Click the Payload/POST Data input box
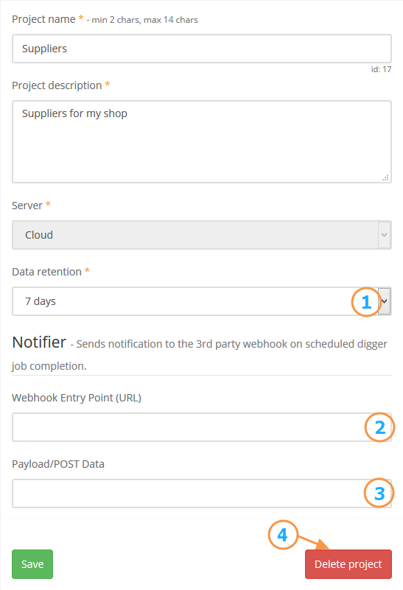 (x=202, y=494)
